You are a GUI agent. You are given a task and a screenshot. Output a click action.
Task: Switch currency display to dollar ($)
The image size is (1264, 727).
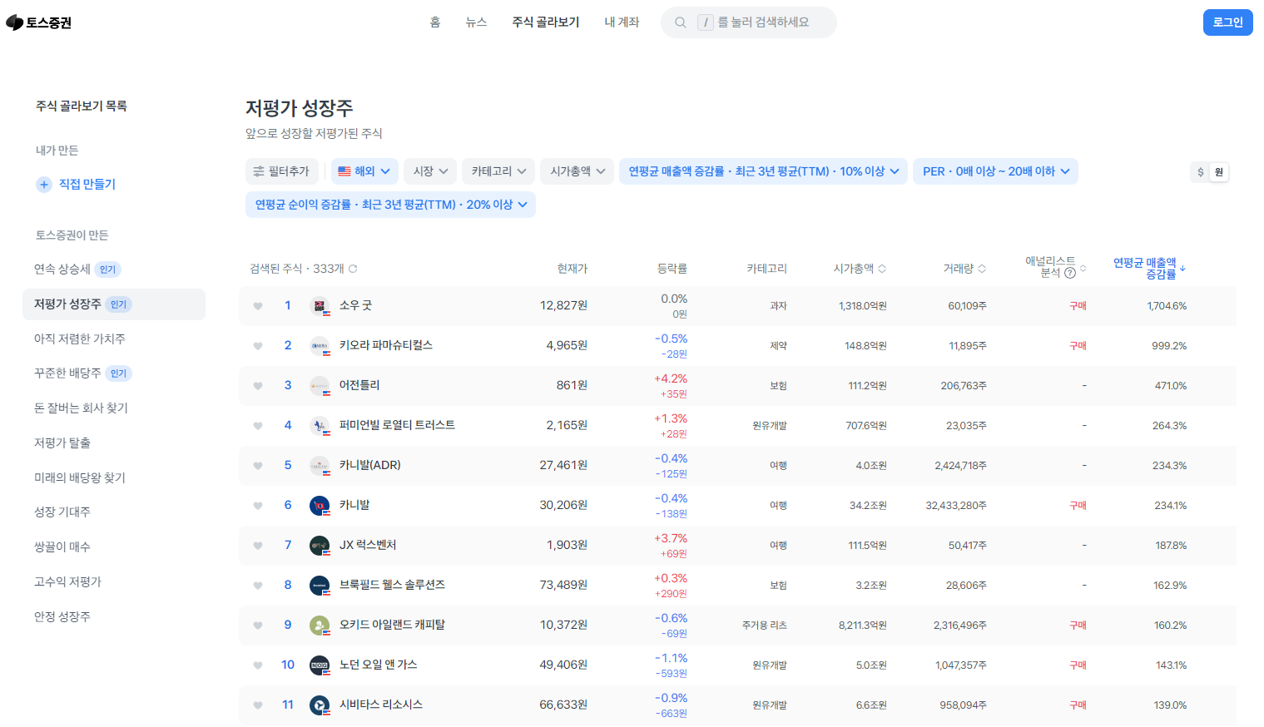tap(1200, 172)
